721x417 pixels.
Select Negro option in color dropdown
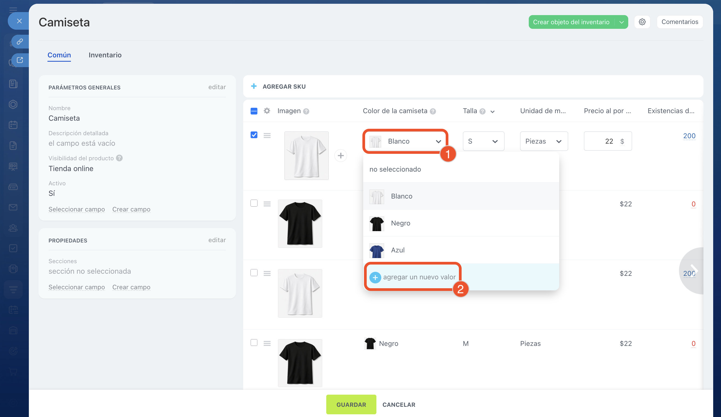[401, 223]
